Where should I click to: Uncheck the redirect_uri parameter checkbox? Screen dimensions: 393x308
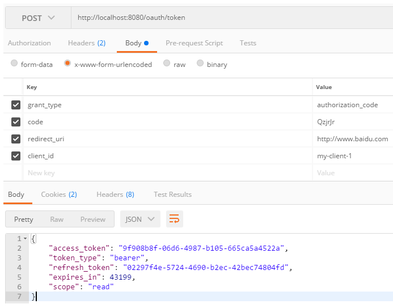coord(16,139)
